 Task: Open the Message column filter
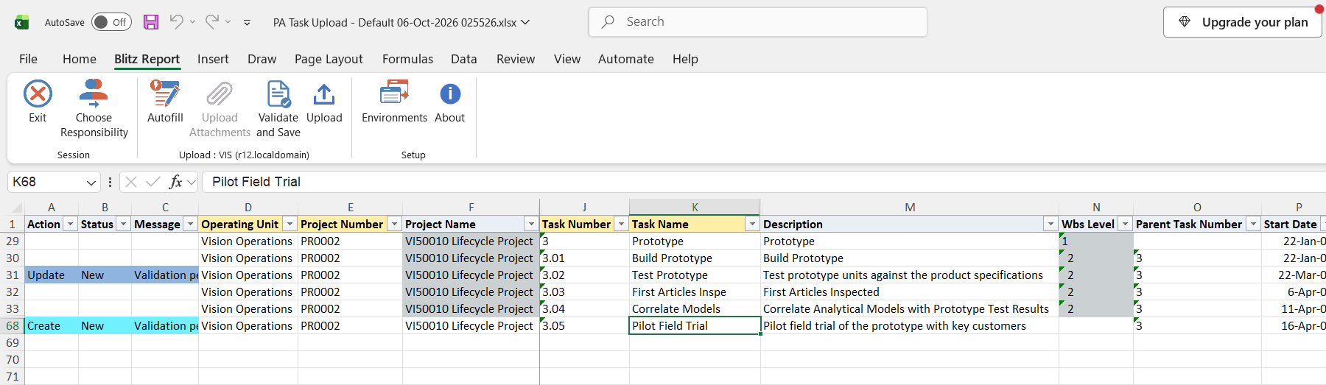191,224
